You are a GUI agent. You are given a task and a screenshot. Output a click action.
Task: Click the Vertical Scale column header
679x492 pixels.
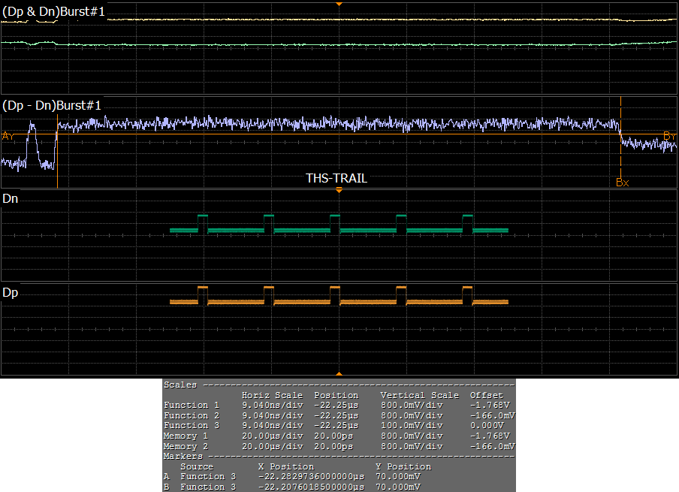point(419,395)
